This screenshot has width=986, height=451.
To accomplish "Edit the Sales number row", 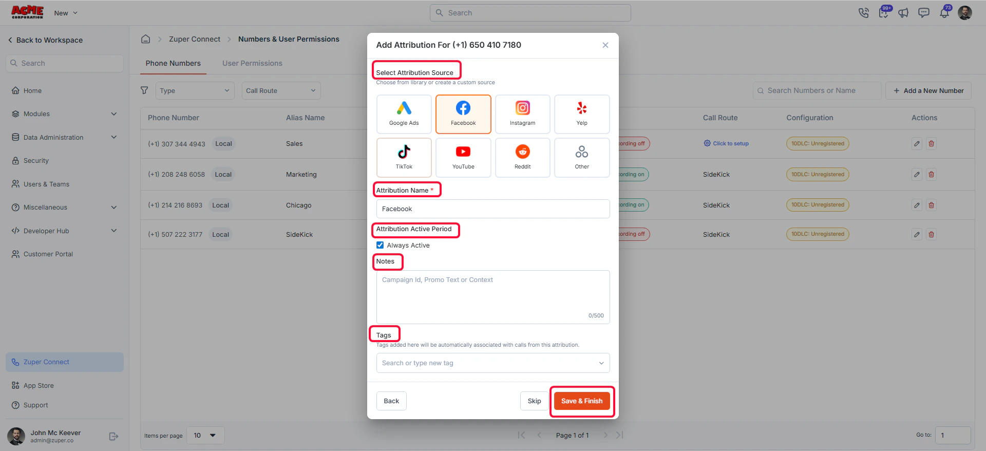I will 917,144.
